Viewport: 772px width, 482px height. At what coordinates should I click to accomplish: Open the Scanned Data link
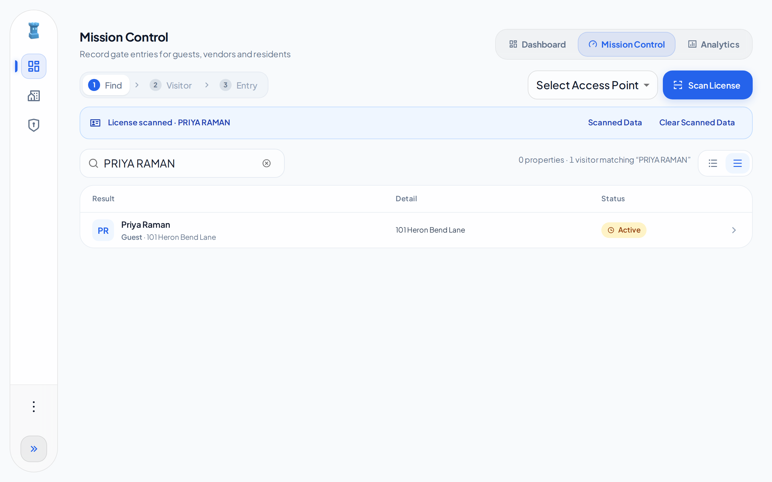click(615, 123)
